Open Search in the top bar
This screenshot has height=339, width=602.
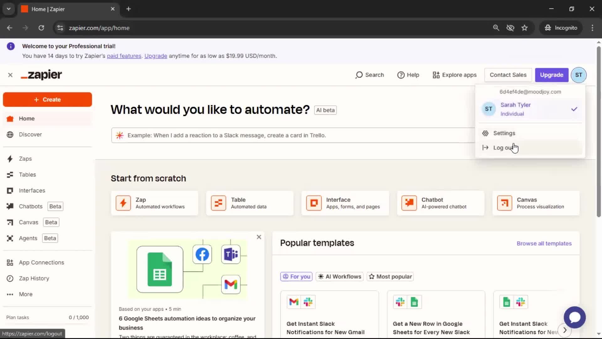(370, 75)
